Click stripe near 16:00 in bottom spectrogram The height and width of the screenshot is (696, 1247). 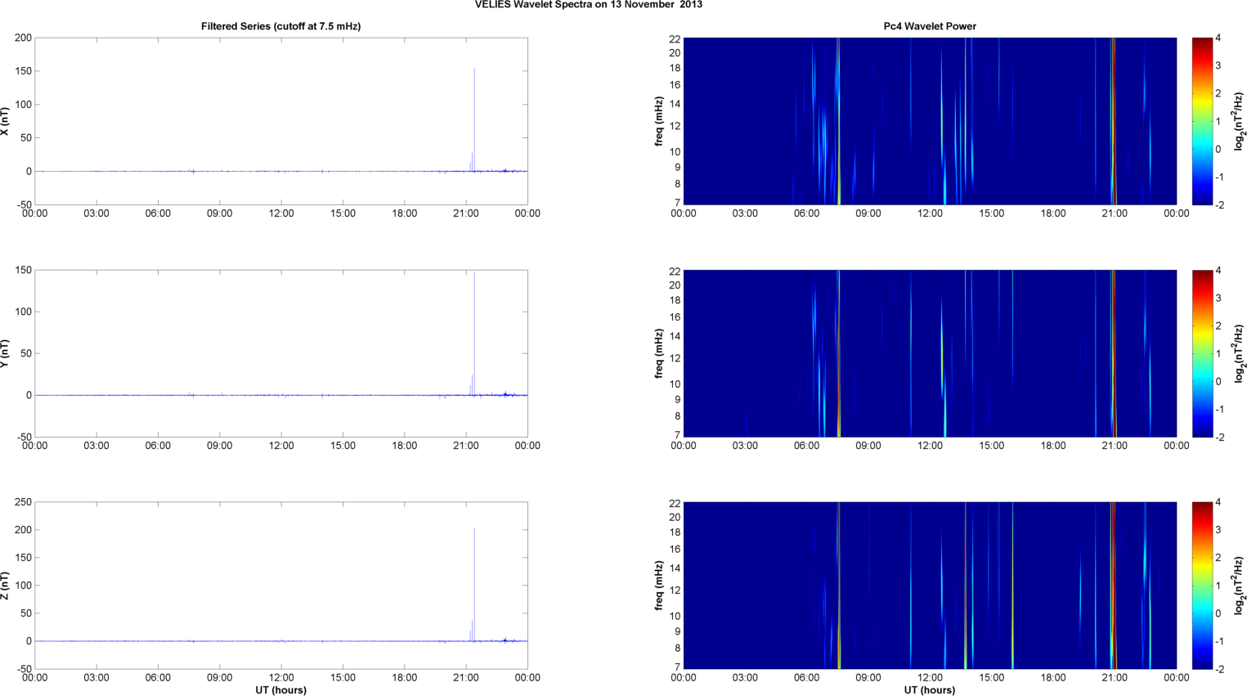(x=1012, y=586)
